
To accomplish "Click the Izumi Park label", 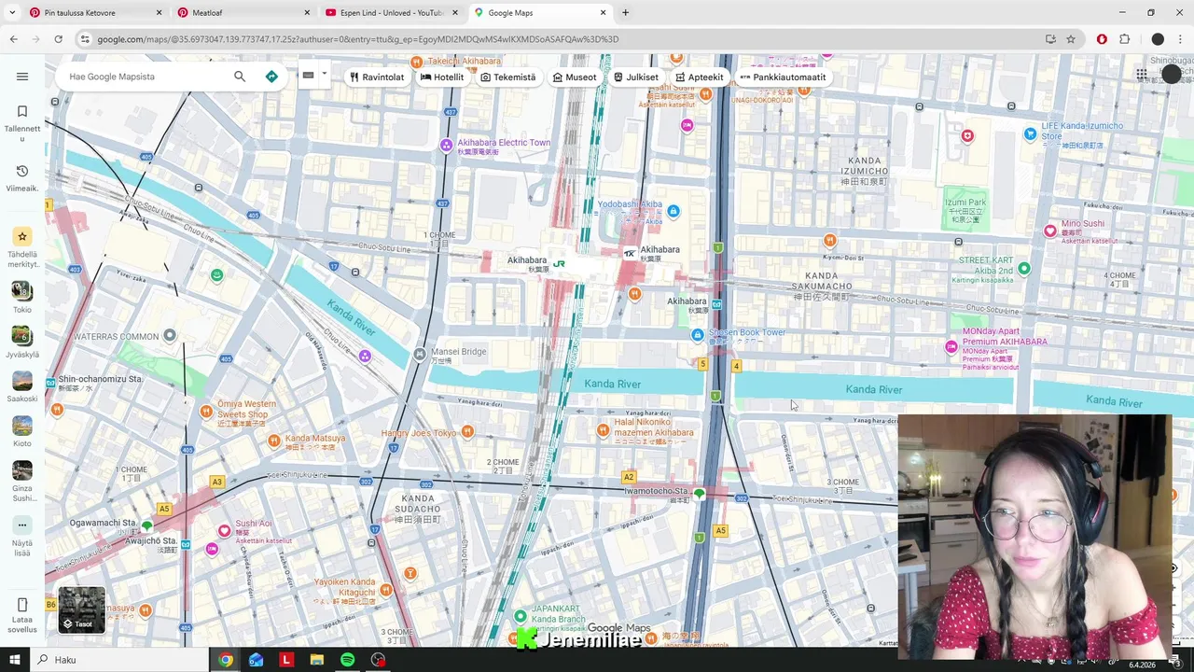I will pyautogui.click(x=965, y=202).
